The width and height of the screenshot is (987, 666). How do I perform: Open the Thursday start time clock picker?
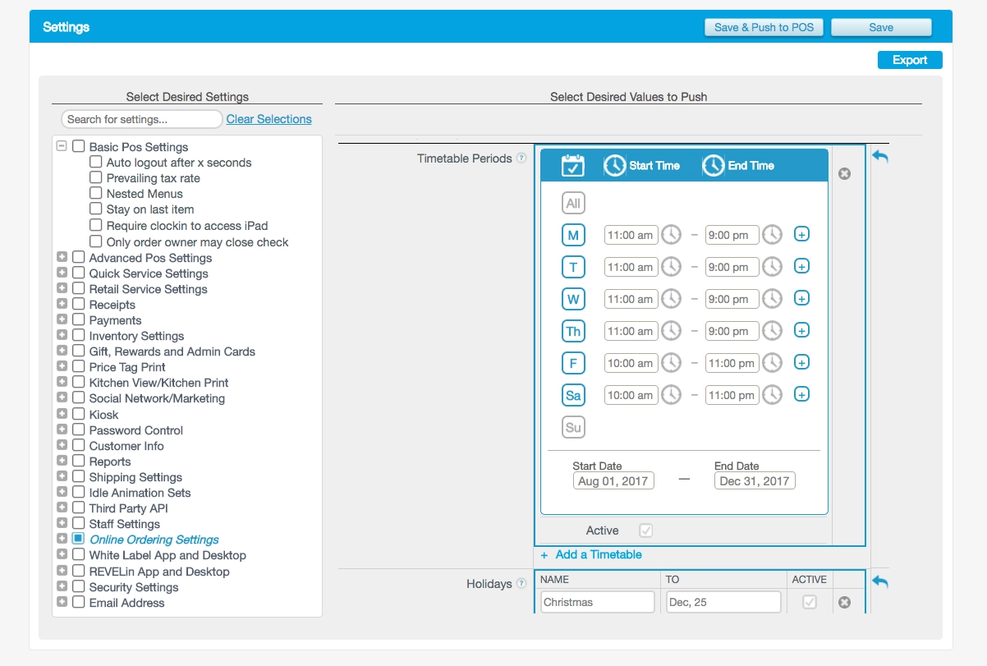coord(672,331)
